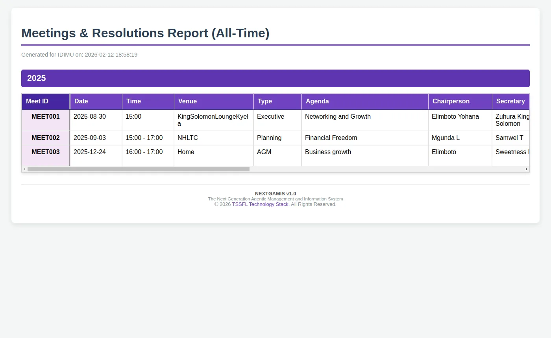
Task: Click the date 2025-12-24
Action: tap(90, 152)
